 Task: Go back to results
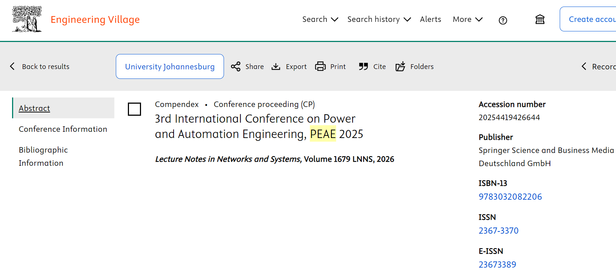(39, 66)
